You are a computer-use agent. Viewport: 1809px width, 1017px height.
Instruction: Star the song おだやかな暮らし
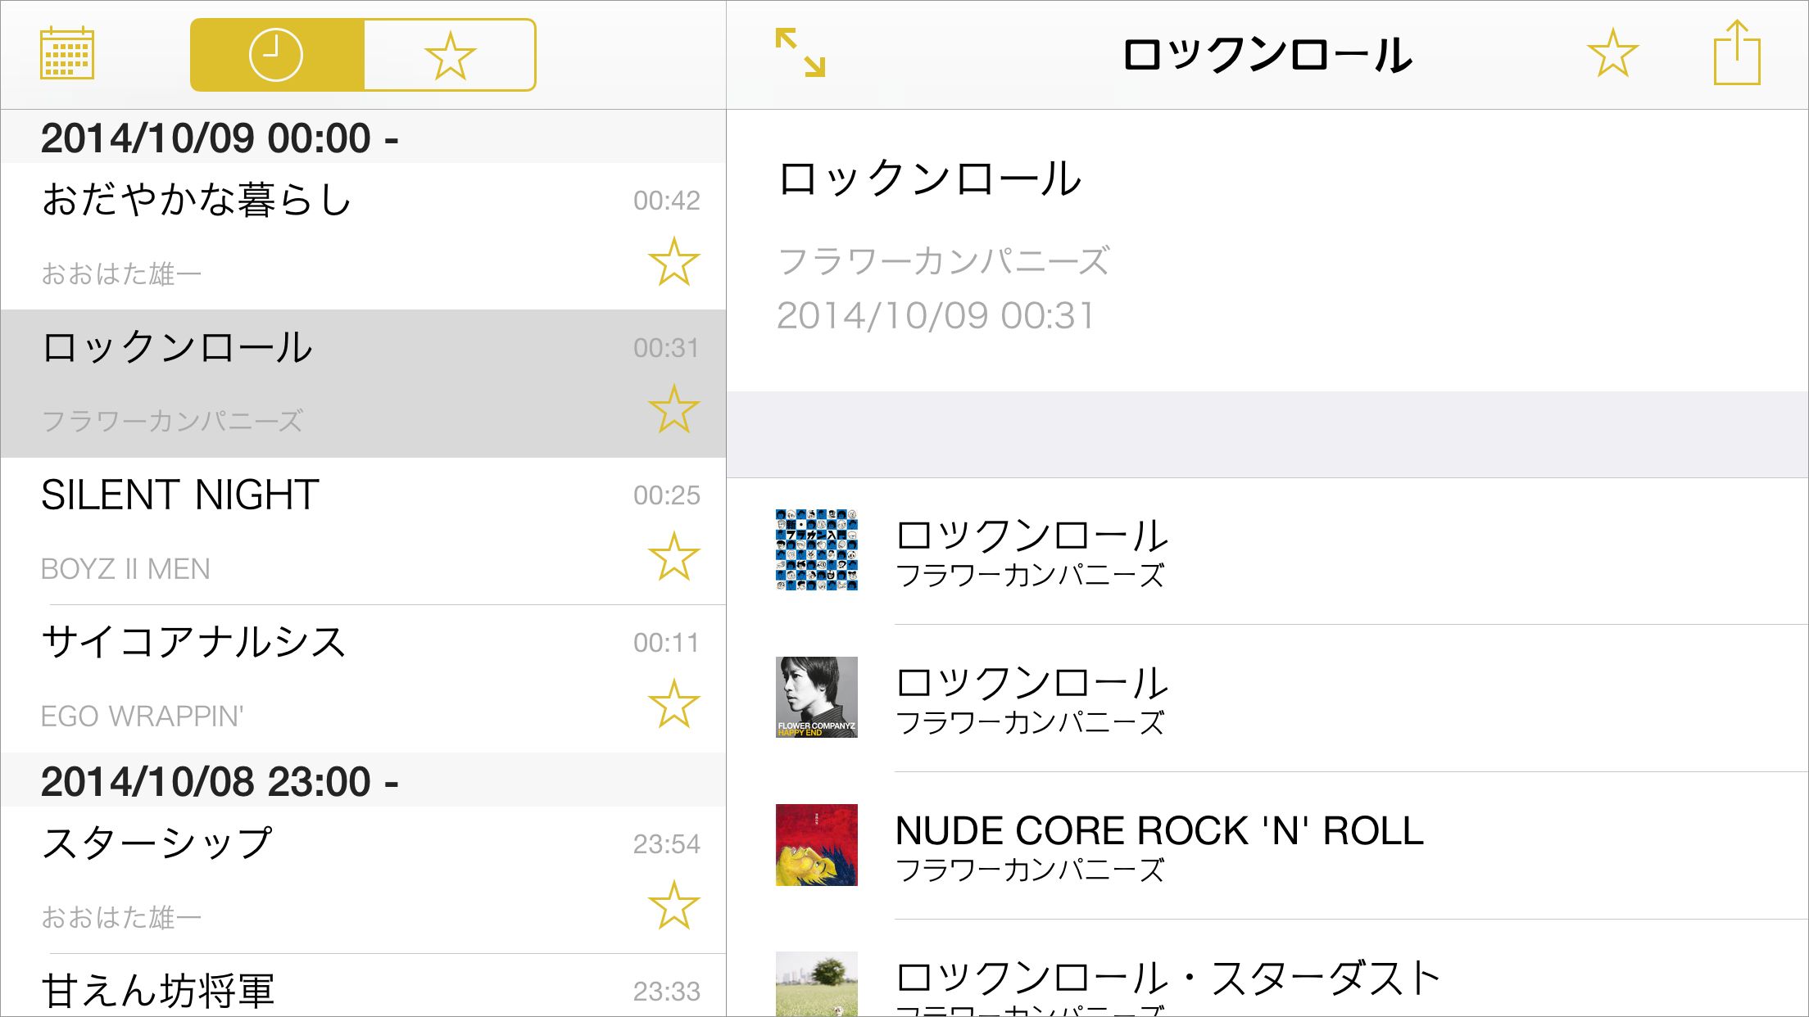(x=673, y=263)
